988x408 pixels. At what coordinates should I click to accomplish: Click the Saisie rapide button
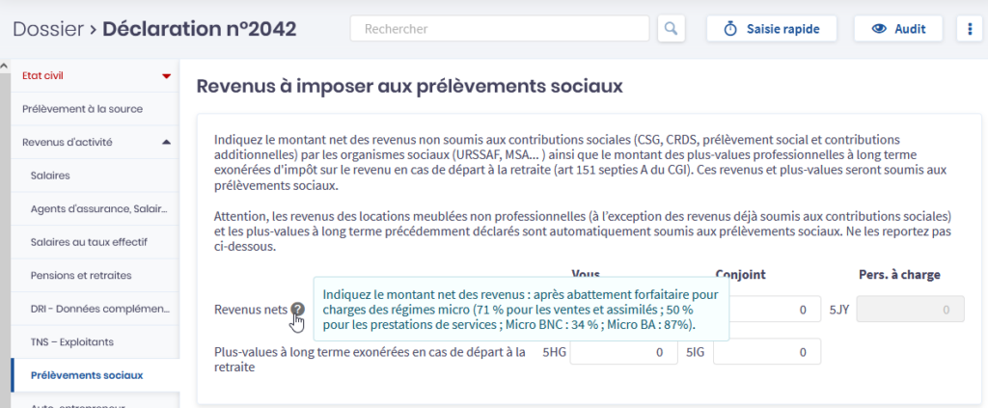point(772,29)
